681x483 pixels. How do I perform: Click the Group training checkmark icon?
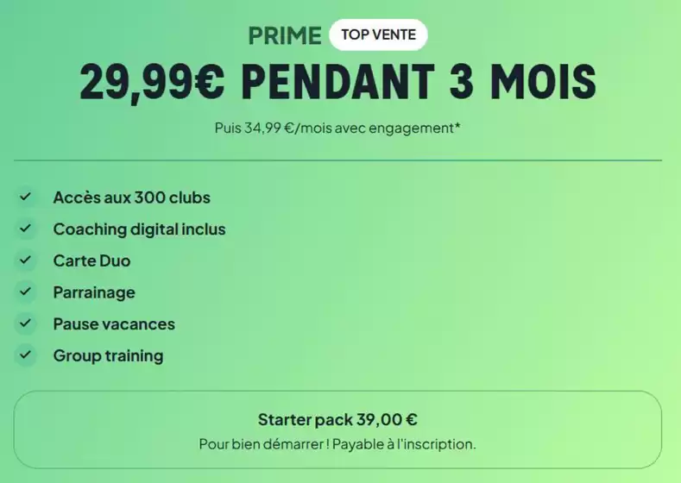click(x=25, y=355)
